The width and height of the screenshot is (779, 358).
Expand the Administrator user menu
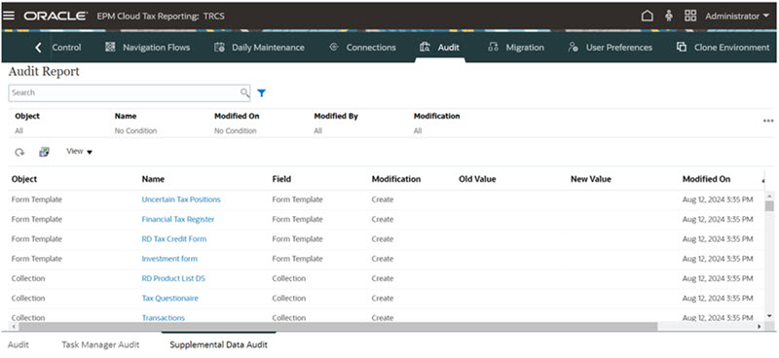(x=737, y=17)
